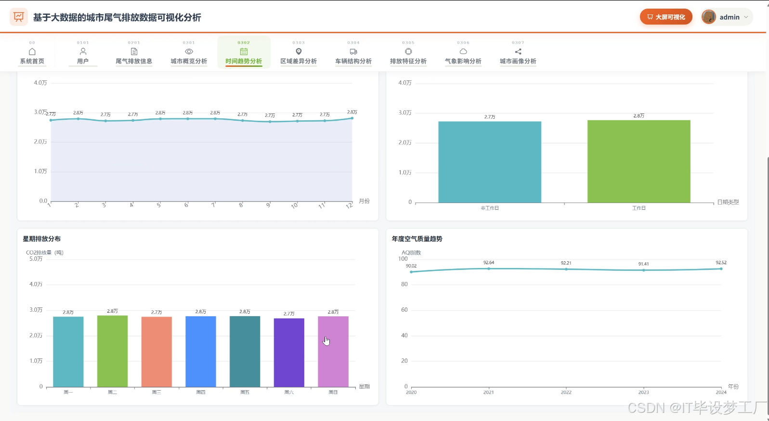Open the share icon for 城市画像分析
769x421 pixels.
click(518, 51)
